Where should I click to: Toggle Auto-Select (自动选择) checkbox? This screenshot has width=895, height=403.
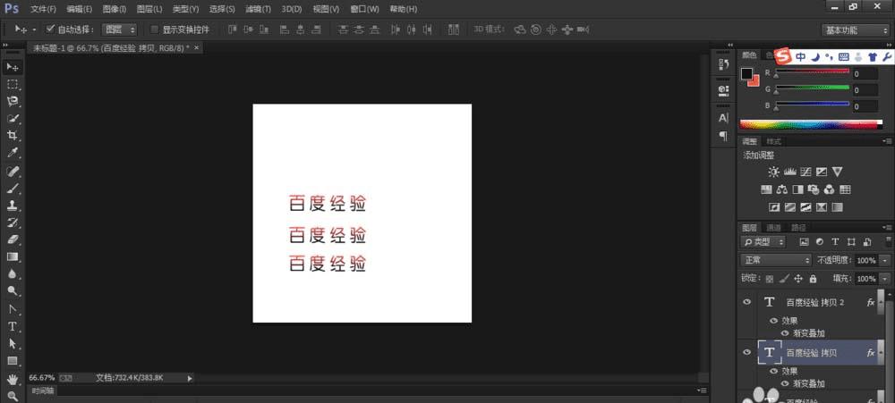pyautogui.click(x=50, y=29)
